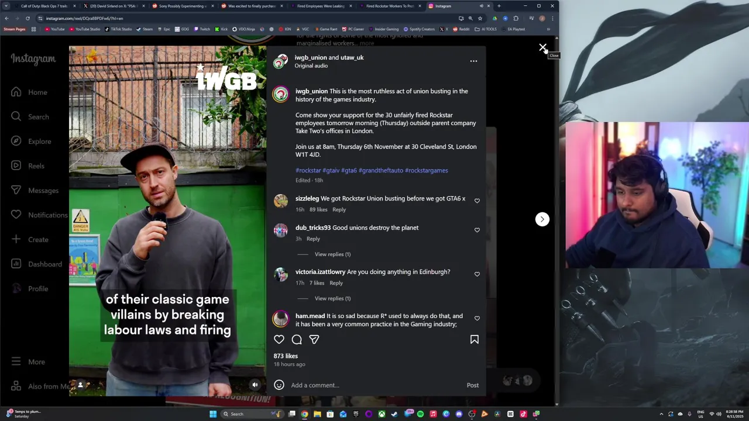Open the tagged people icon on video

click(x=80, y=385)
